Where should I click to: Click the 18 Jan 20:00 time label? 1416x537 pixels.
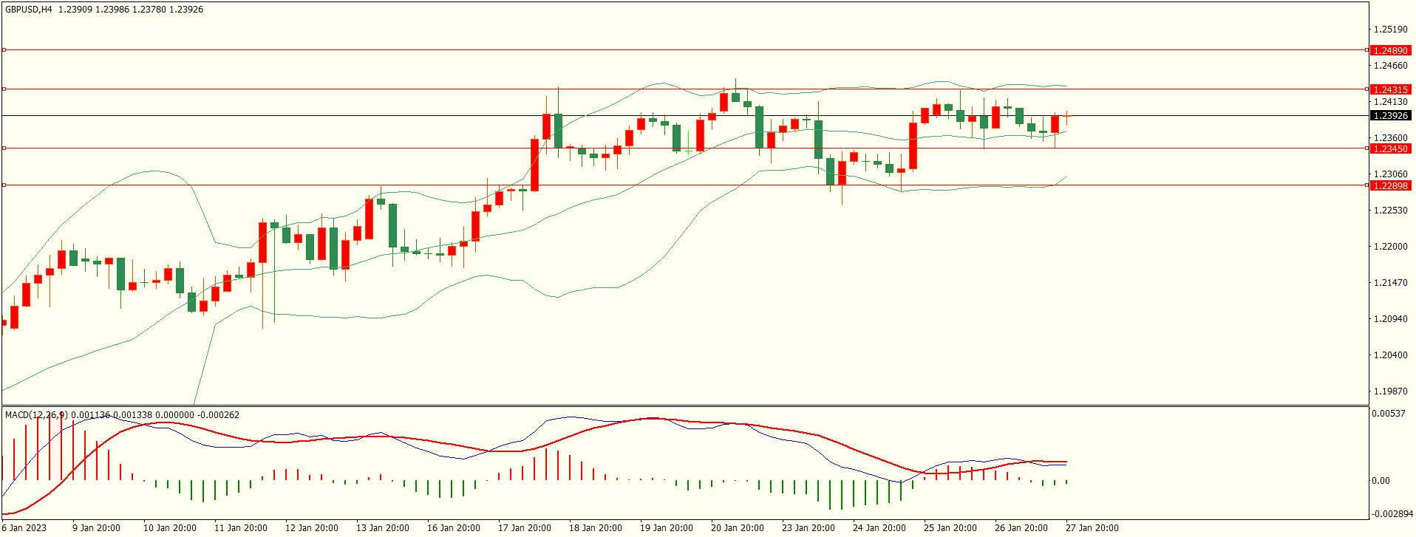click(596, 528)
